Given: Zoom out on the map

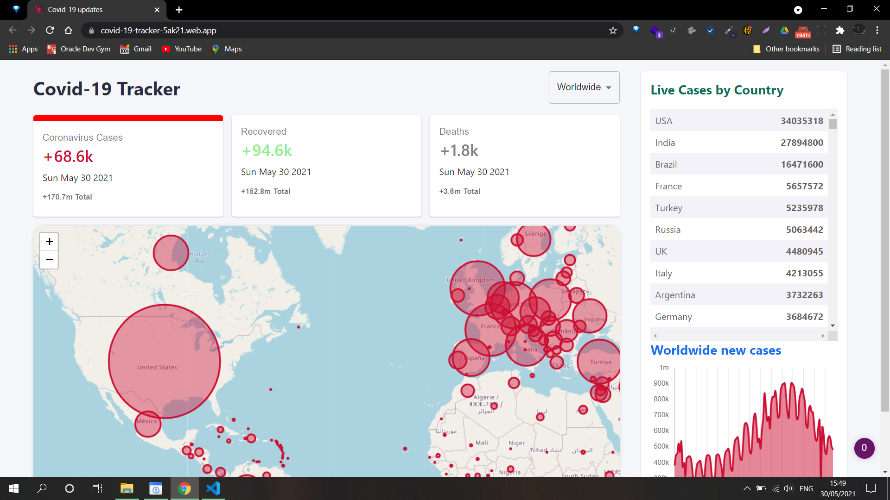Looking at the screenshot, I should coord(49,260).
